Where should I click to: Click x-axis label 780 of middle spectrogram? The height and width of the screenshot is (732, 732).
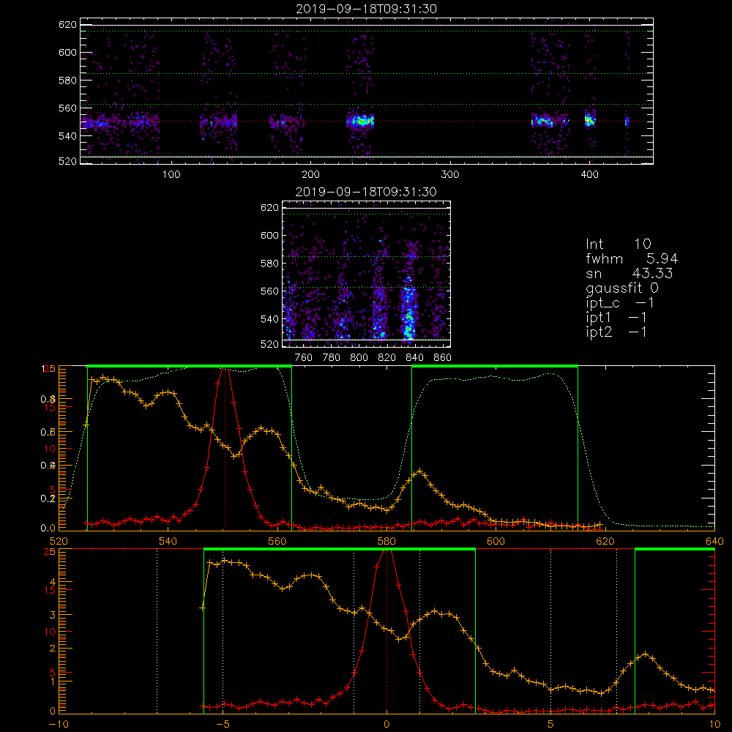(332, 358)
